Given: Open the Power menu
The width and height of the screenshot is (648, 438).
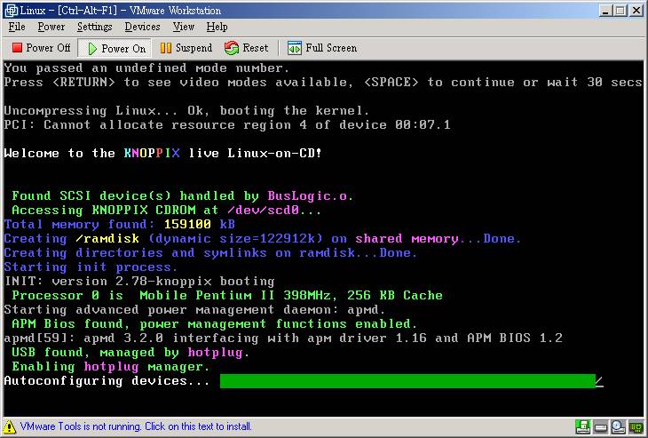Looking at the screenshot, I should pos(51,27).
